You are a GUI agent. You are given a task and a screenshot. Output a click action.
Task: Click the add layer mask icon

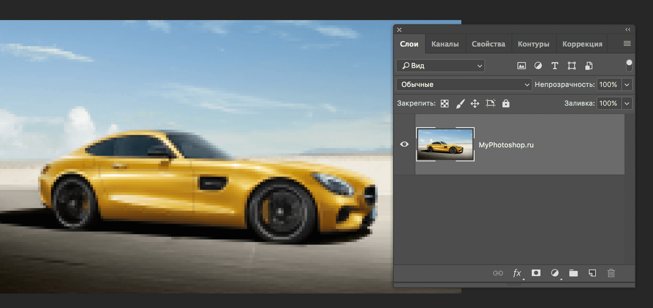[536, 273]
